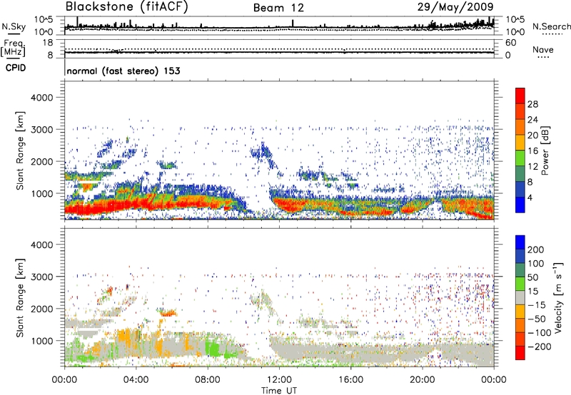Click the '200' value on the velocity colorbar

point(536,250)
